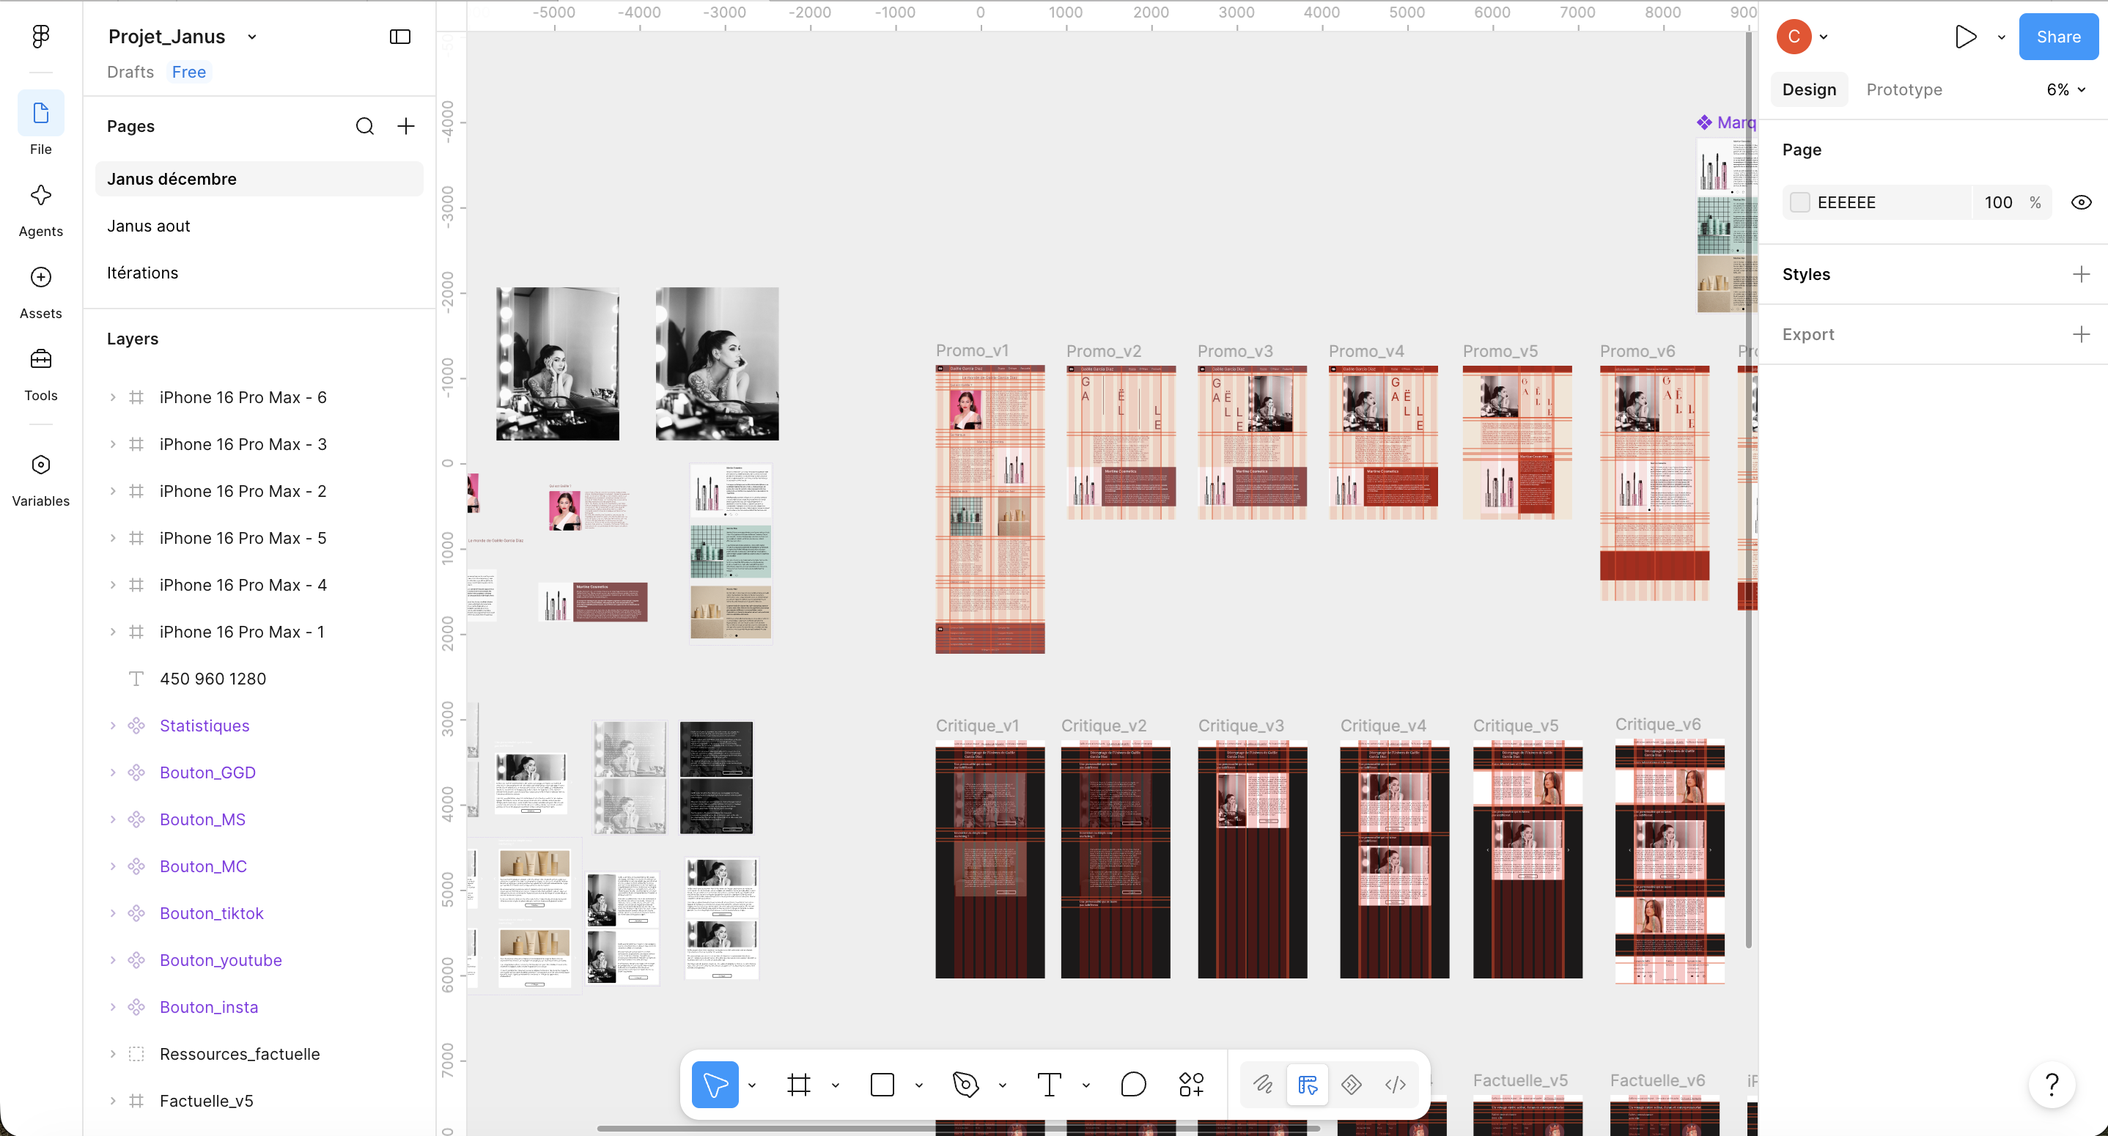The height and width of the screenshot is (1136, 2108).
Task: Toggle the sidebar layout panel icon
Action: click(400, 37)
